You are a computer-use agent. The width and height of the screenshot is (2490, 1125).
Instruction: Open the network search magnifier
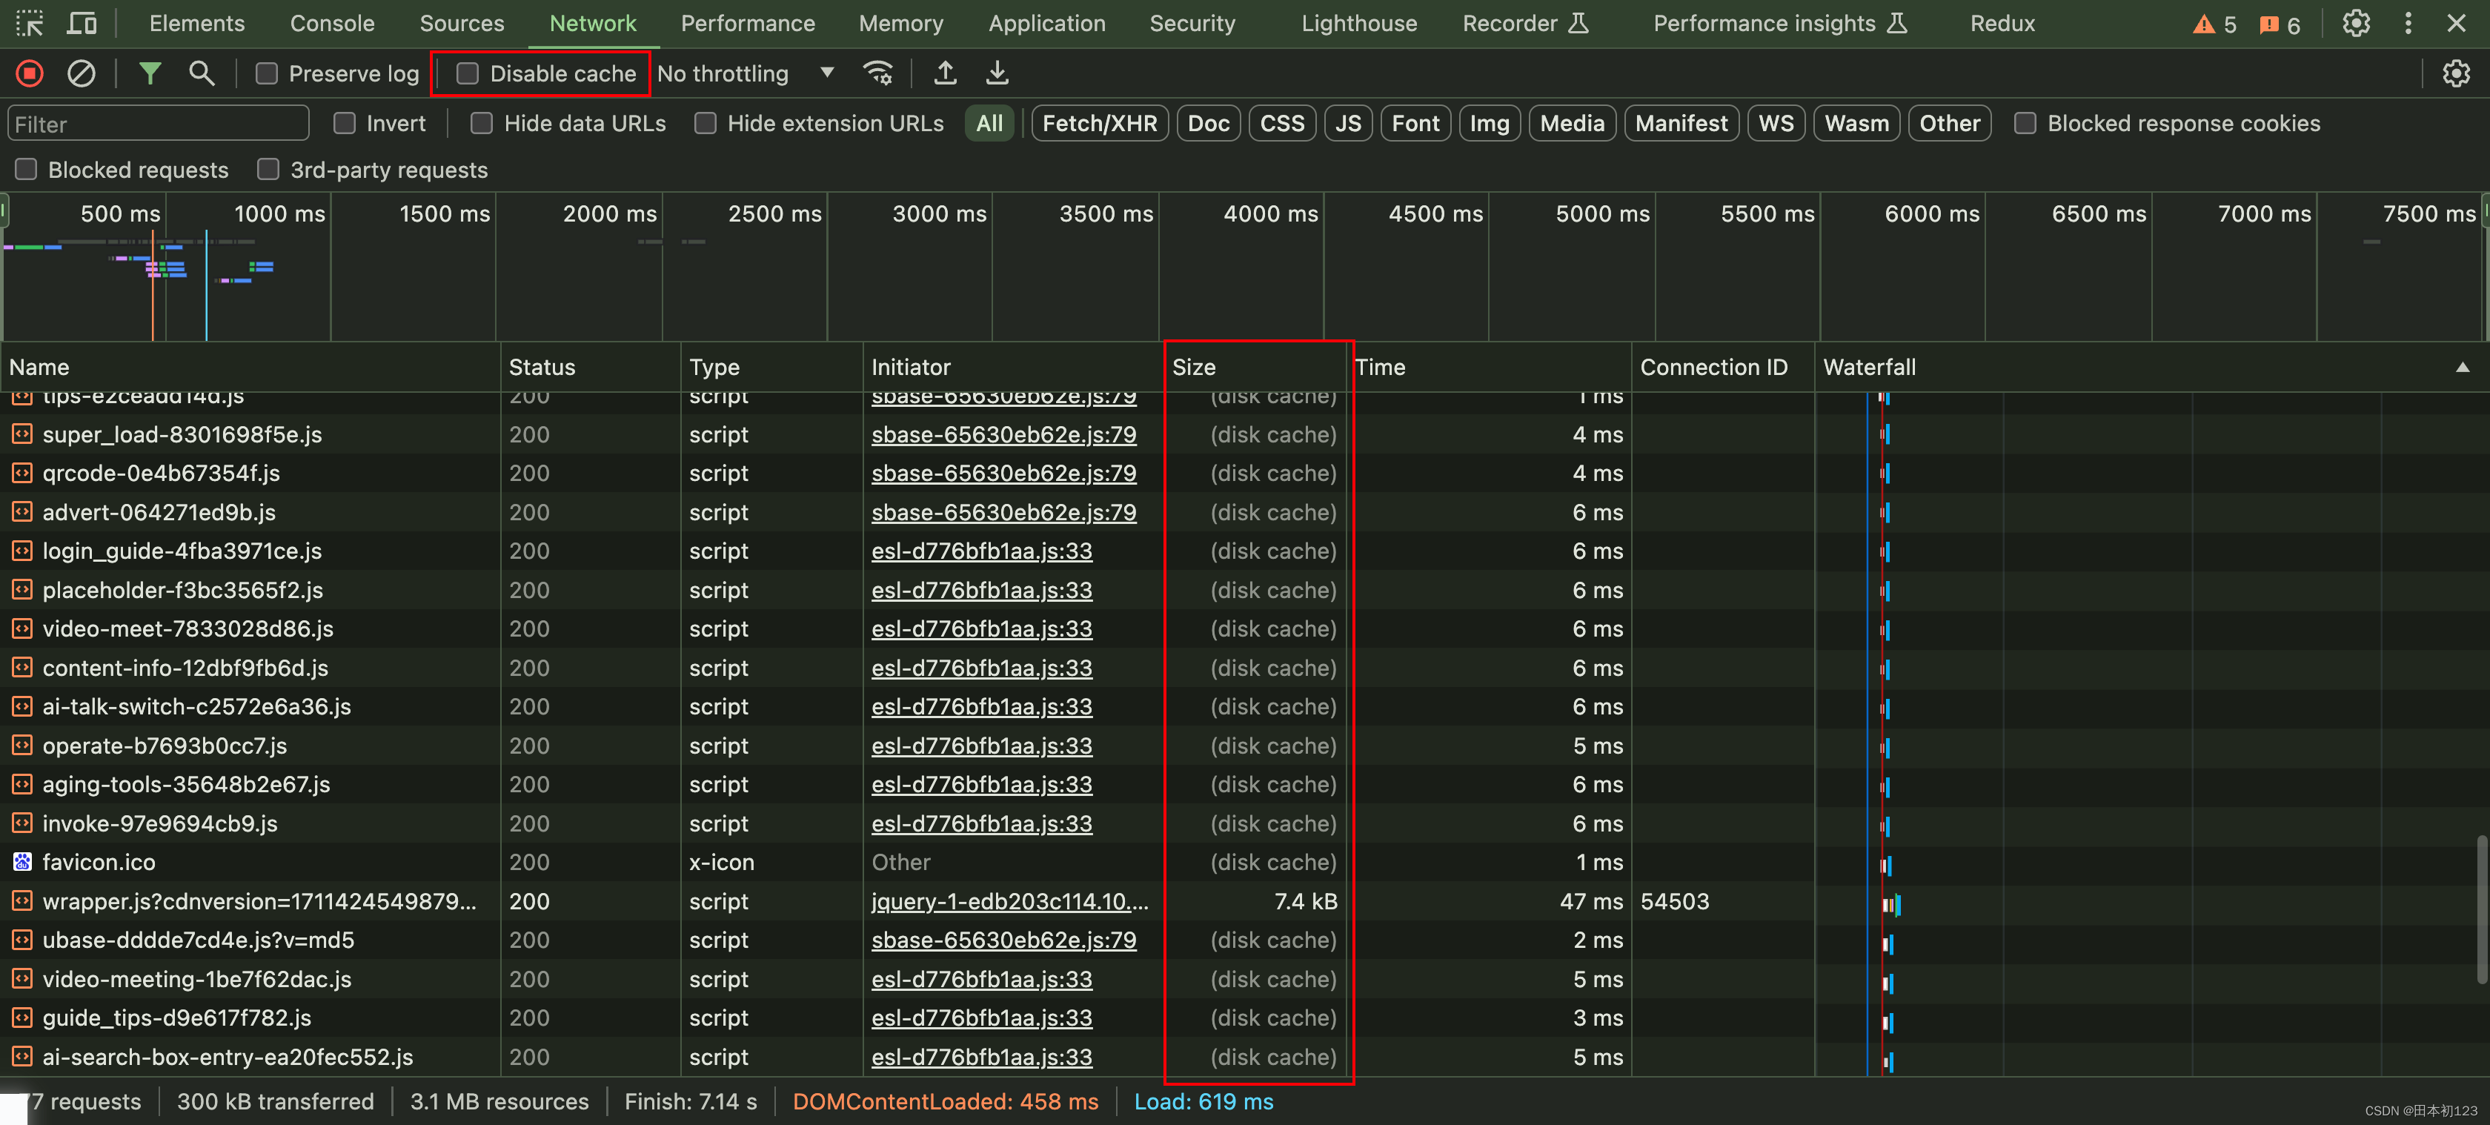(201, 73)
